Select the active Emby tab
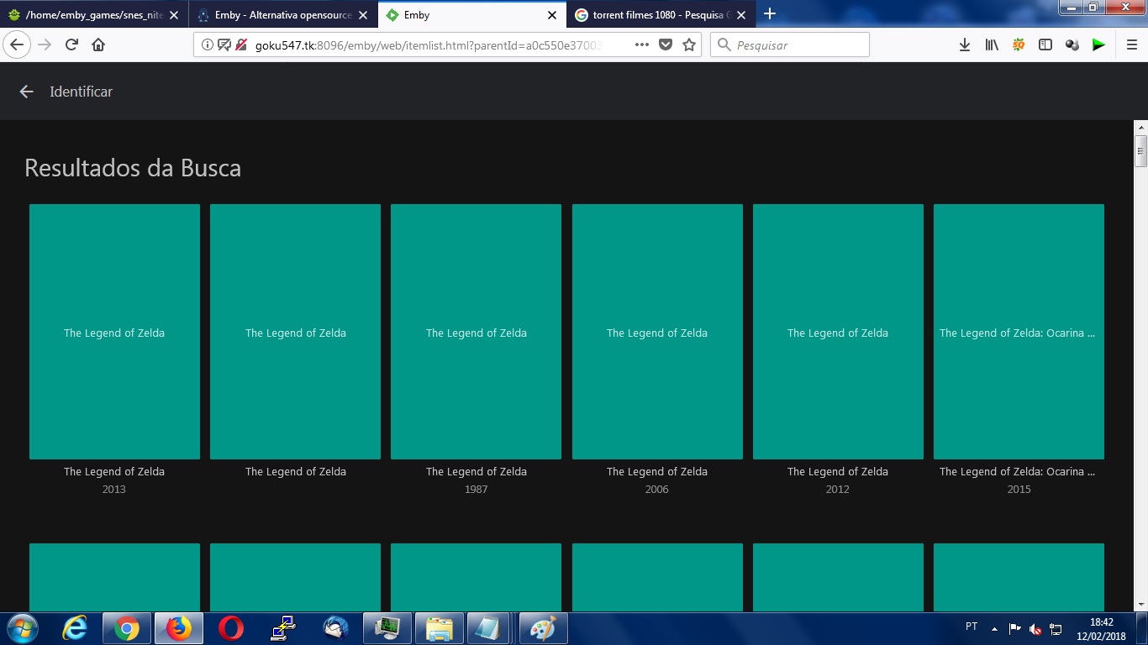The image size is (1148, 645). tap(471, 15)
